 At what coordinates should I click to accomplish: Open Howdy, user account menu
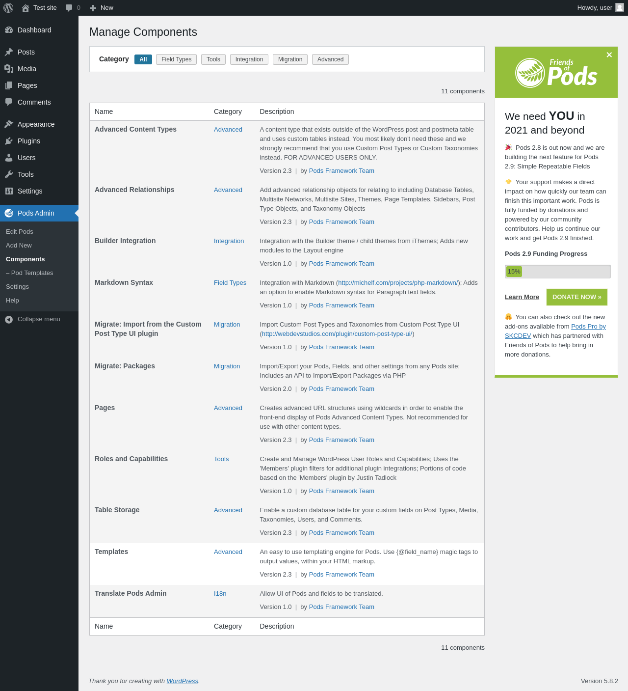click(600, 8)
